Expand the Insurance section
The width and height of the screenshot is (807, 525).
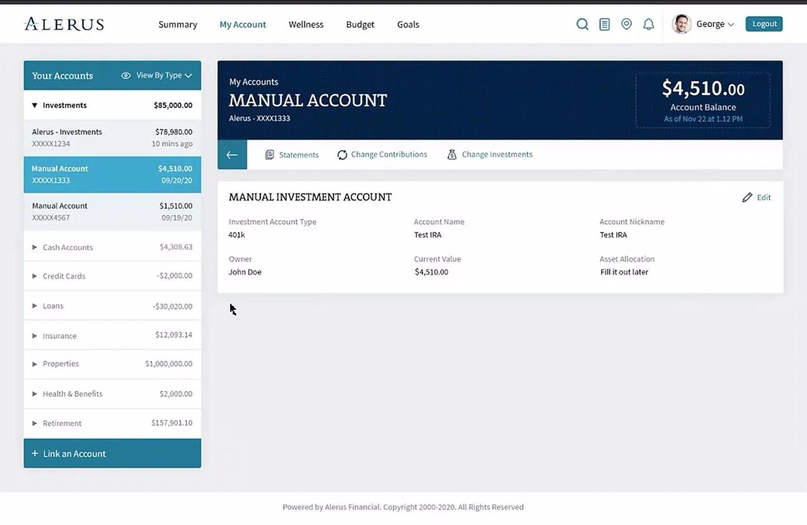pos(34,336)
